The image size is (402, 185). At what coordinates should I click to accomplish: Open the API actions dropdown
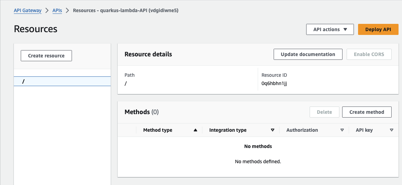pos(330,29)
